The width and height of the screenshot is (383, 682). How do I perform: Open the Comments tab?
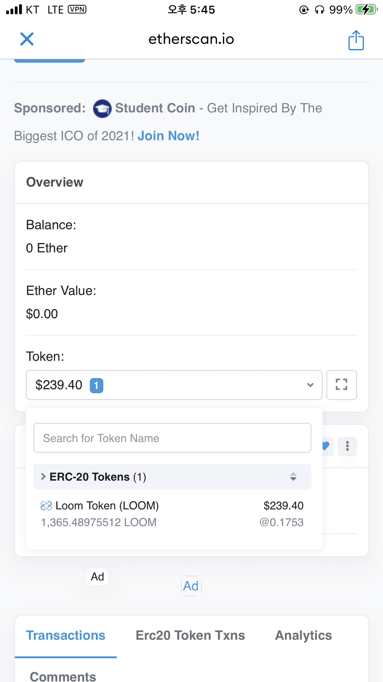tap(63, 676)
